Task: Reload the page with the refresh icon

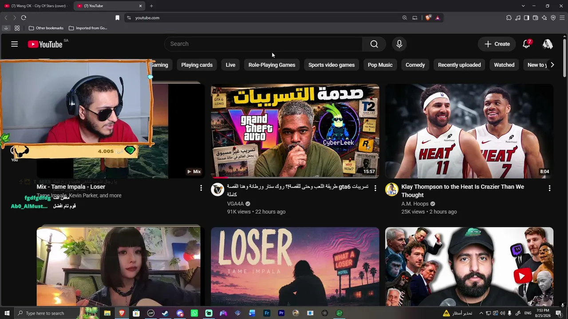Action: click(24, 18)
